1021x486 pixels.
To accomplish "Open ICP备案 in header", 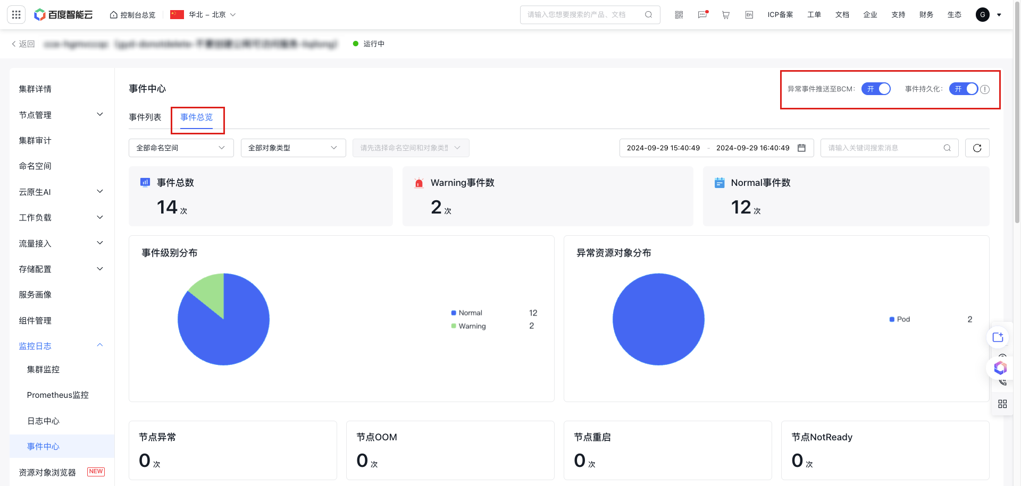I will point(780,15).
